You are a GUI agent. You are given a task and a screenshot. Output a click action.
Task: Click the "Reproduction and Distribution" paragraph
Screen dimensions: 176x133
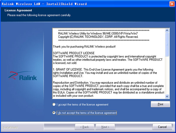(108, 89)
